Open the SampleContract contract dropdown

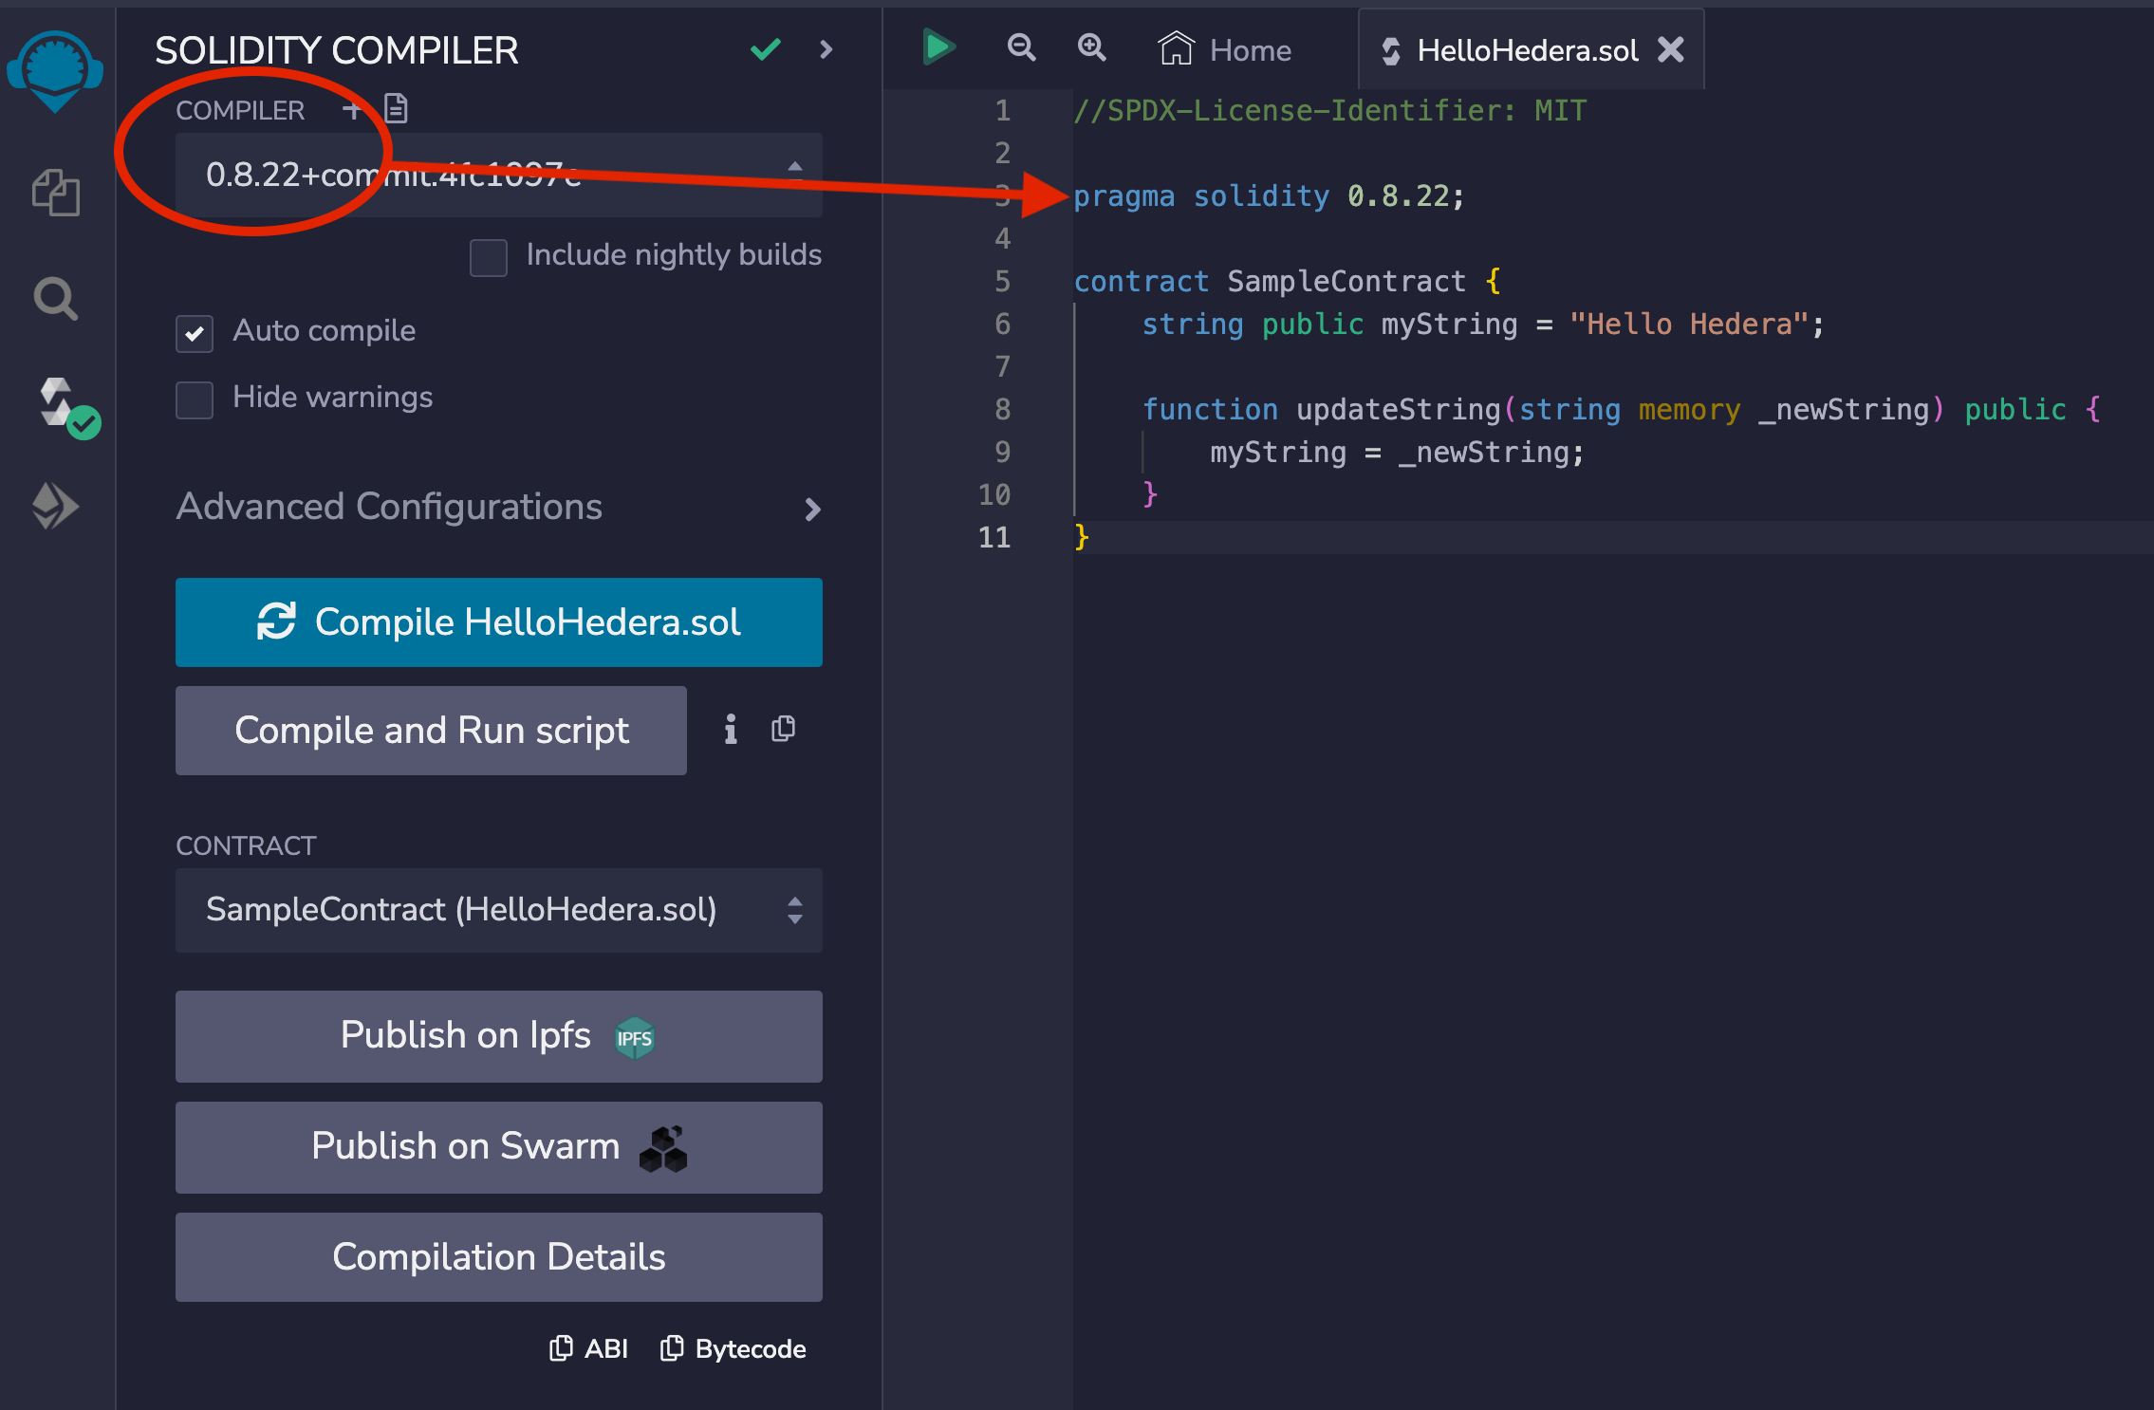click(x=498, y=910)
